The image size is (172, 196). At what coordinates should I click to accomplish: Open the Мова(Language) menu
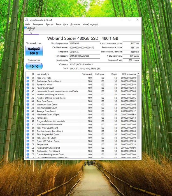[x=90, y=24]
